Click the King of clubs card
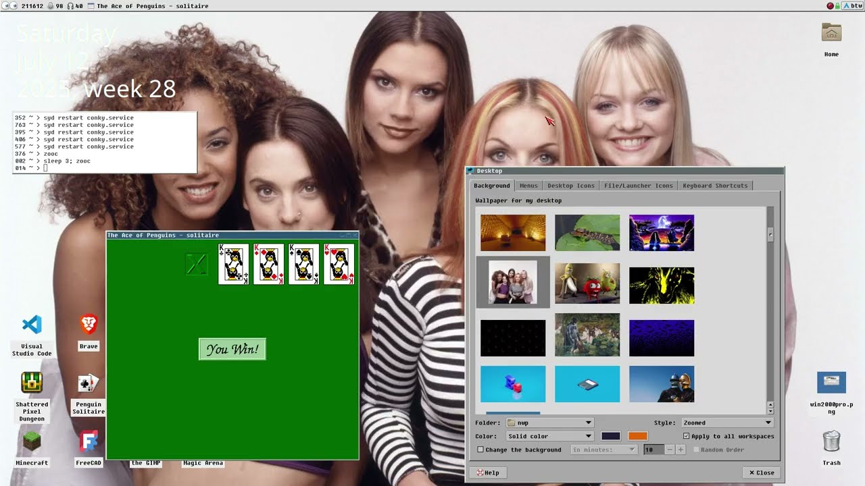 click(x=234, y=264)
